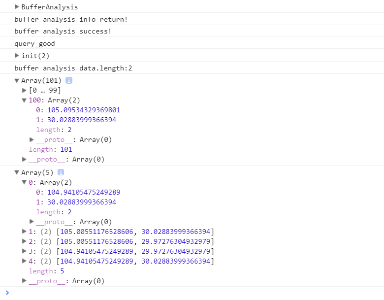This screenshot has height=300, width=384.
Task: Expand the BufferAnalysis object
Action: (17, 7)
